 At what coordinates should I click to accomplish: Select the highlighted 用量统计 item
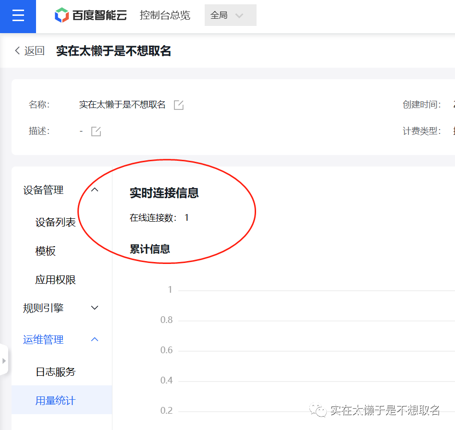[x=55, y=400]
